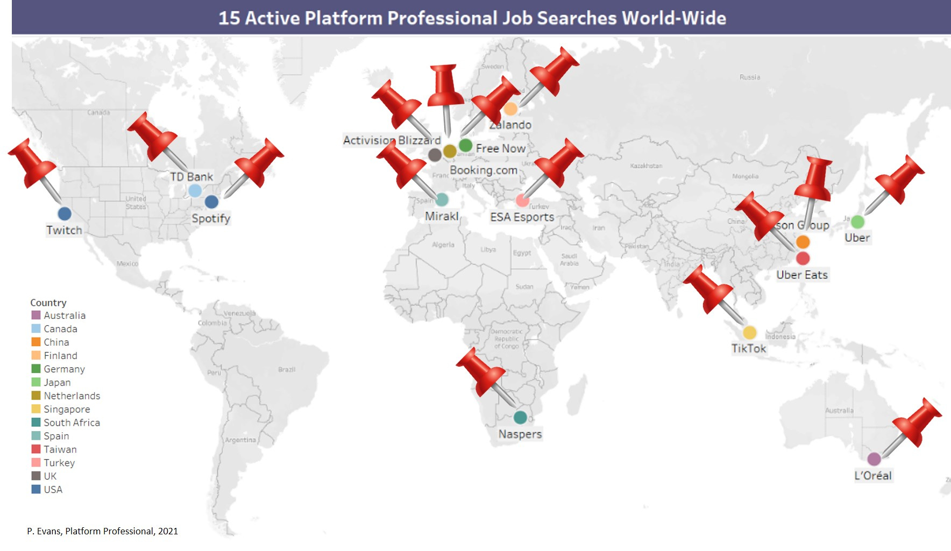Select the light green Uber marker in Japan
This screenshot has height=551, width=951.
[x=857, y=221]
